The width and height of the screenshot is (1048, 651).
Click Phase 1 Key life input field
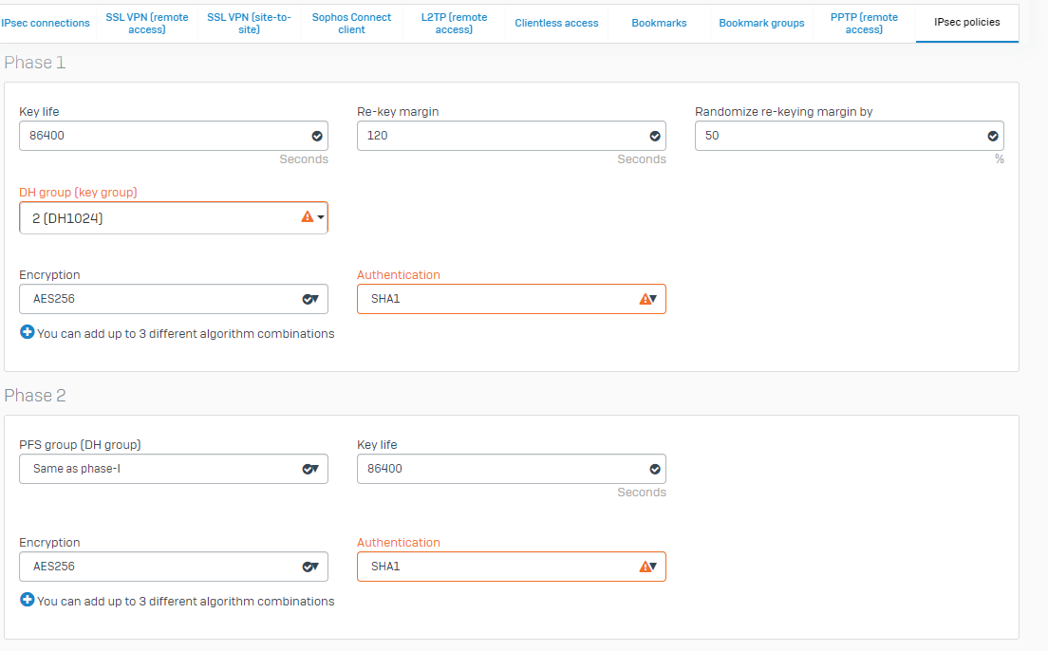[x=161, y=136]
